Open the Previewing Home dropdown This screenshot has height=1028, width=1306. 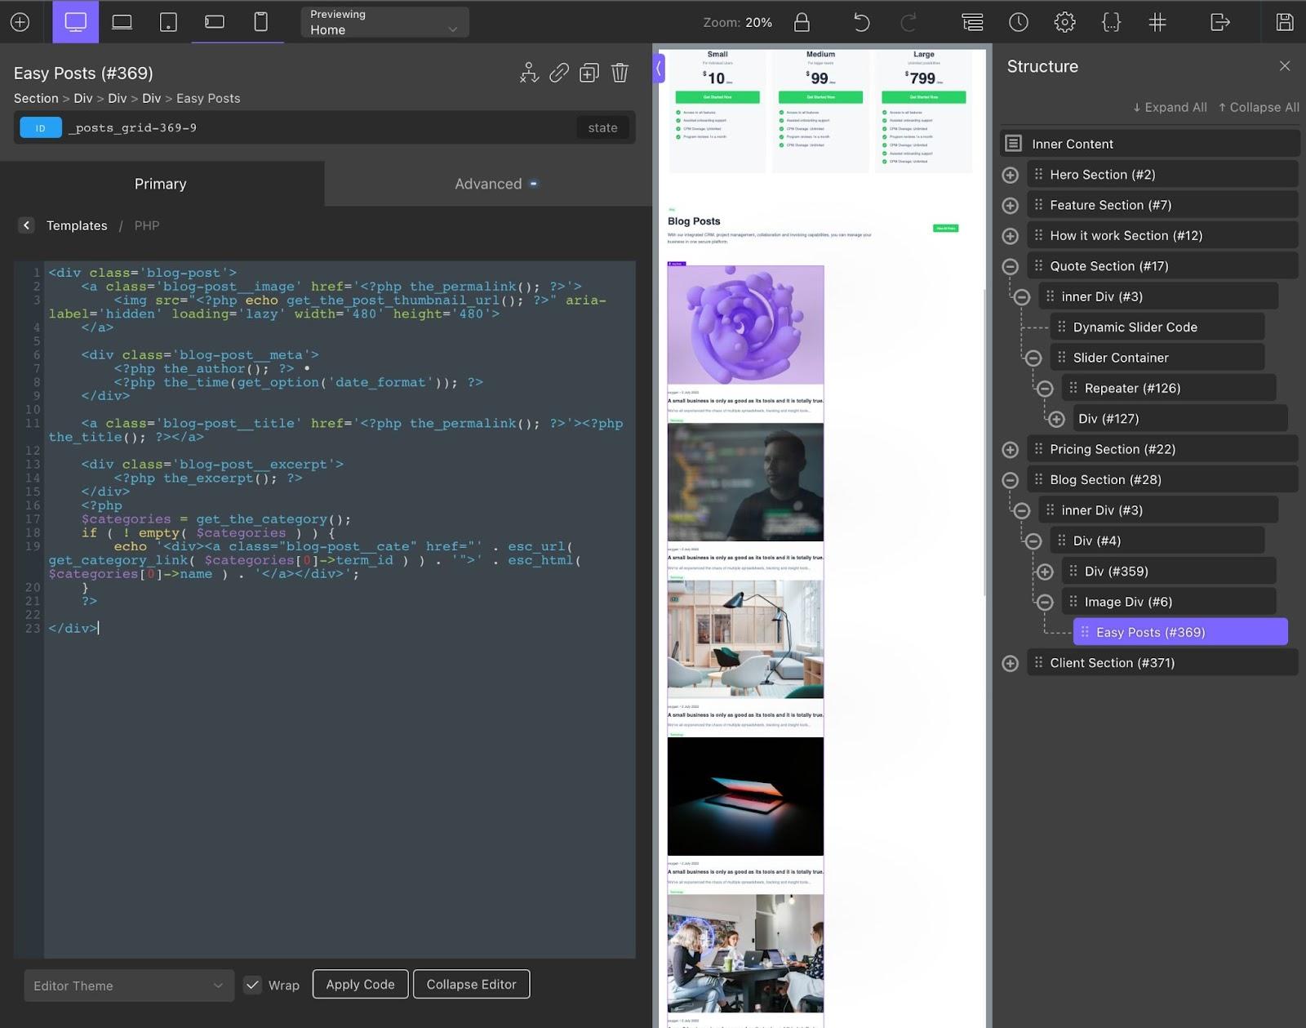[x=384, y=22]
